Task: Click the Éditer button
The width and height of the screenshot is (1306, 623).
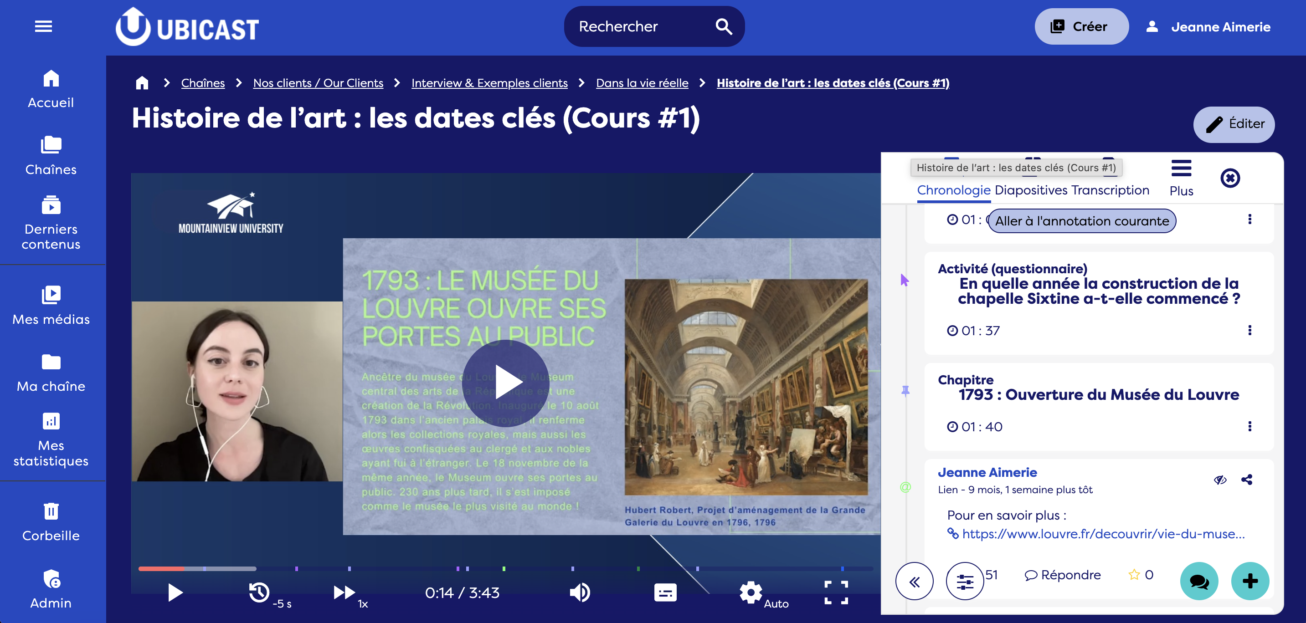Action: pos(1234,124)
